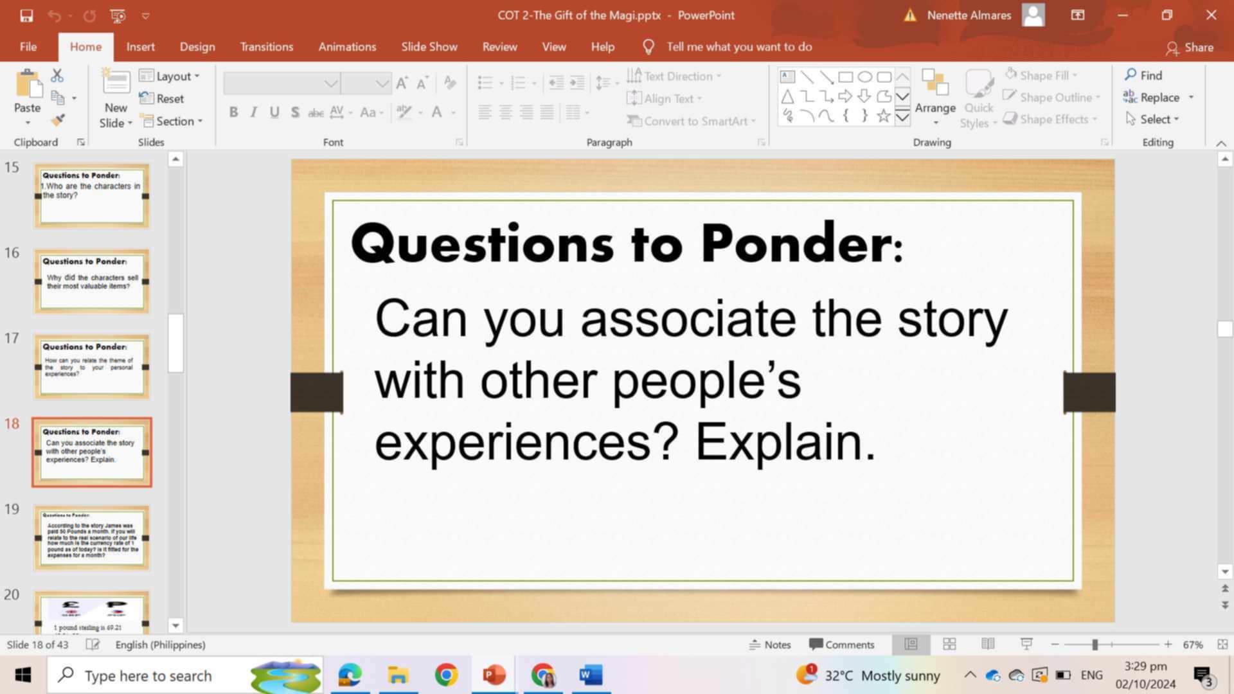Open the font name combo box
The height and width of the screenshot is (694, 1234).
coord(282,84)
